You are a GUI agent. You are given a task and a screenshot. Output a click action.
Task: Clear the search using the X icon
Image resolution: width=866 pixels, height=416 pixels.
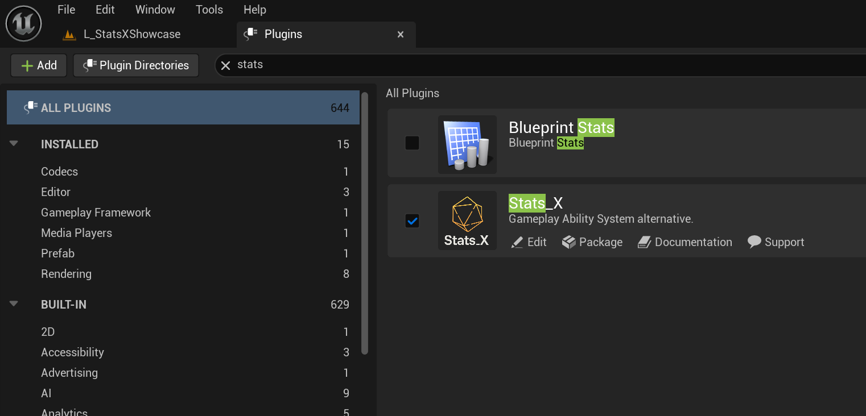click(225, 65)
